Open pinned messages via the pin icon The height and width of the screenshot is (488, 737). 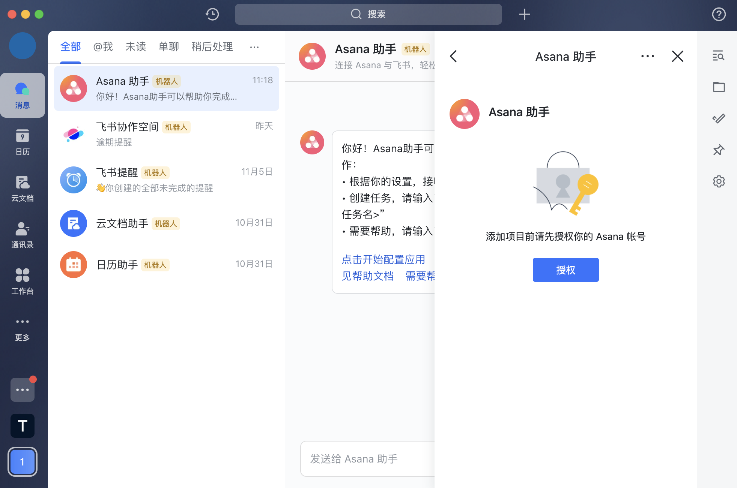click(x=719, y=150)
